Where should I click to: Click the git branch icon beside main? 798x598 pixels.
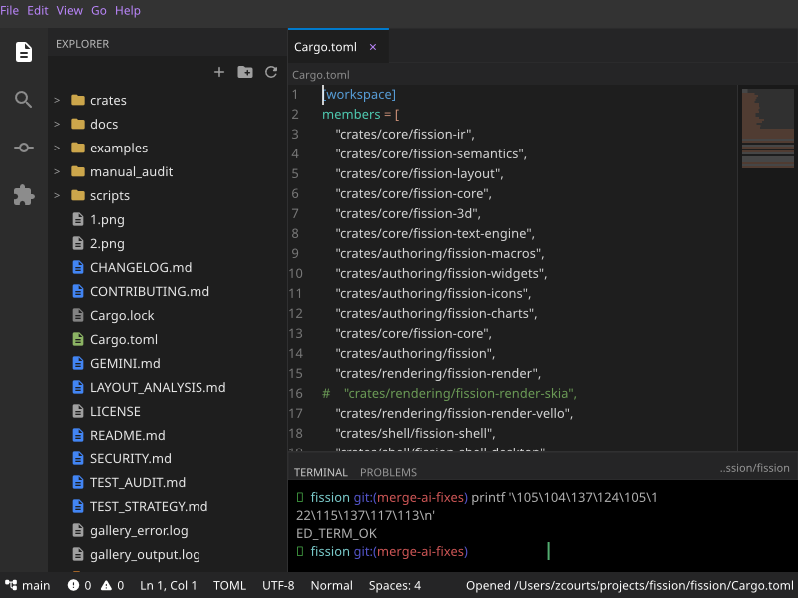pos(11,585)
